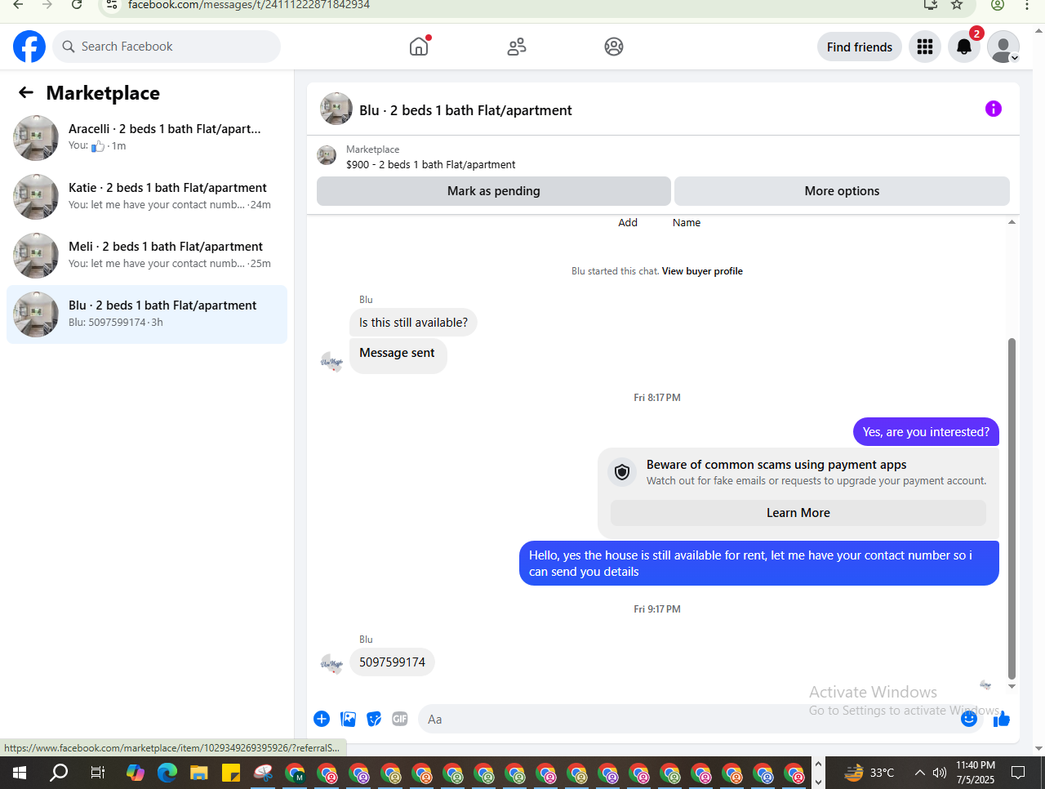Image resolution: width=1045 pixels, height=789 pixels.
Task: Open the volume control in the tray
Action: pos(940,773)
